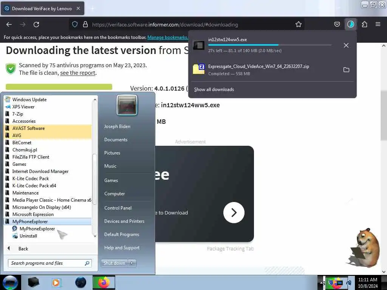Open a new browser tab
The height and width of the screenshot is (290, 387).
click(92, 8)
